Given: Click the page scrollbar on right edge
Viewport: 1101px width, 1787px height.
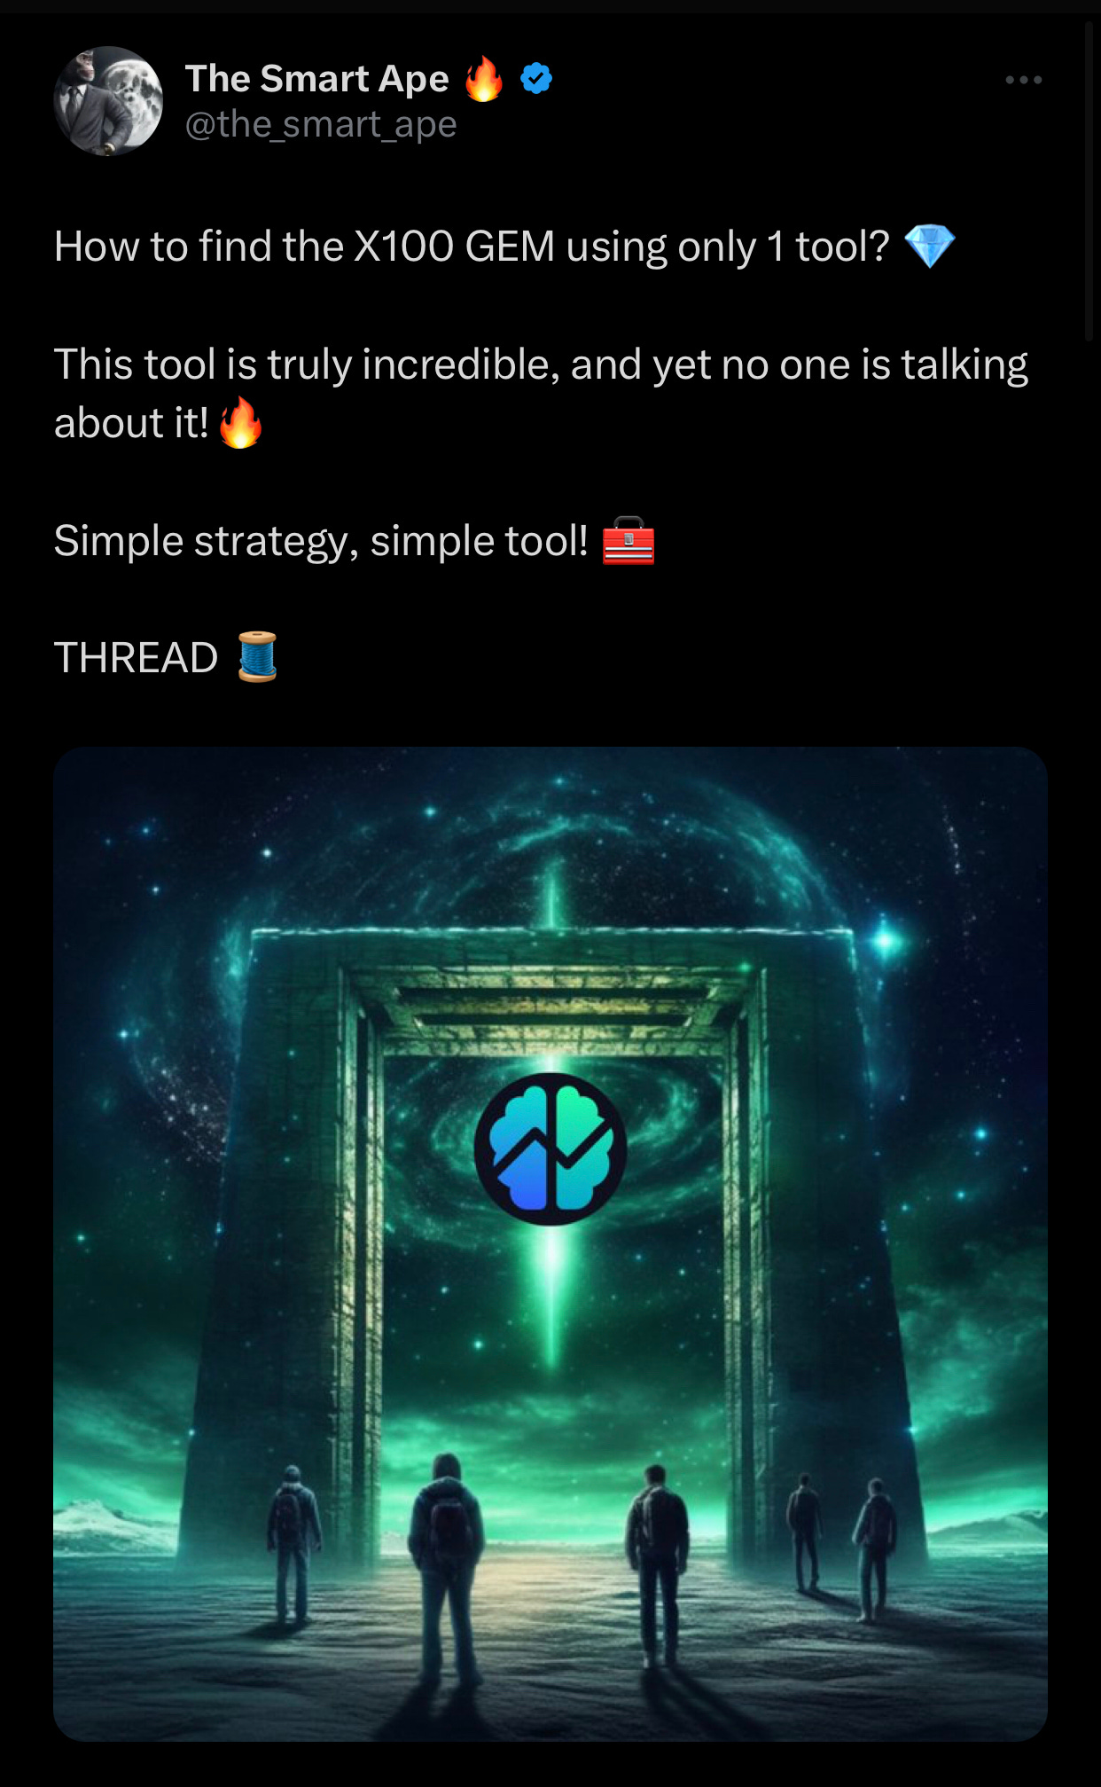Looking at the screenshot, I should [x=1089, y=182].
